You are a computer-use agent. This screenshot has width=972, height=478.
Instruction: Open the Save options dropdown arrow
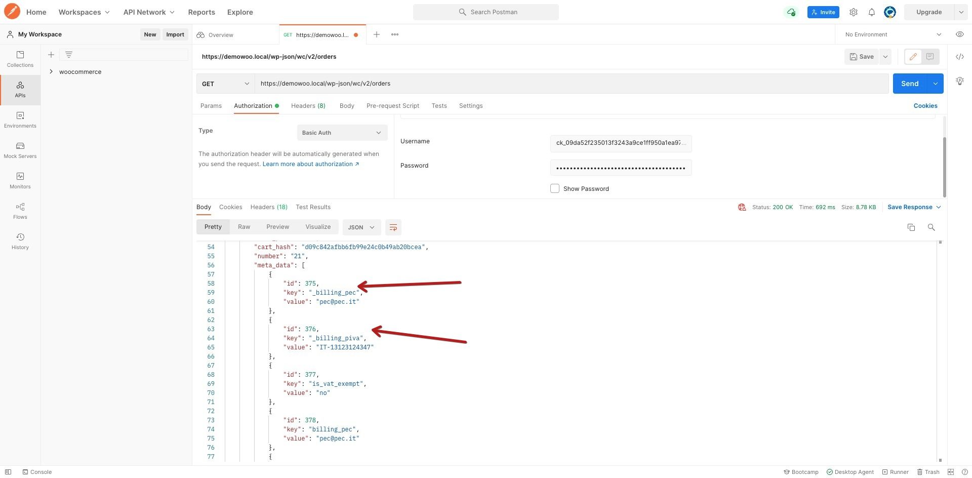tap(885, 57)
